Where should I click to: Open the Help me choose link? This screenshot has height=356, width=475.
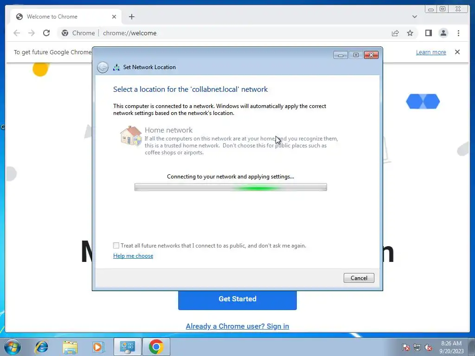coord(133,256)
